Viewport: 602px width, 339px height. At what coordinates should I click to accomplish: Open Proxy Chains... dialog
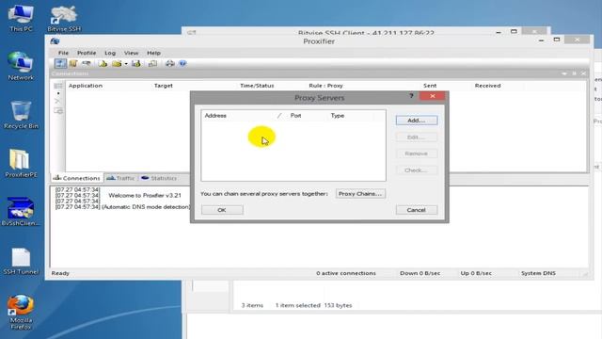click(360, 194)
